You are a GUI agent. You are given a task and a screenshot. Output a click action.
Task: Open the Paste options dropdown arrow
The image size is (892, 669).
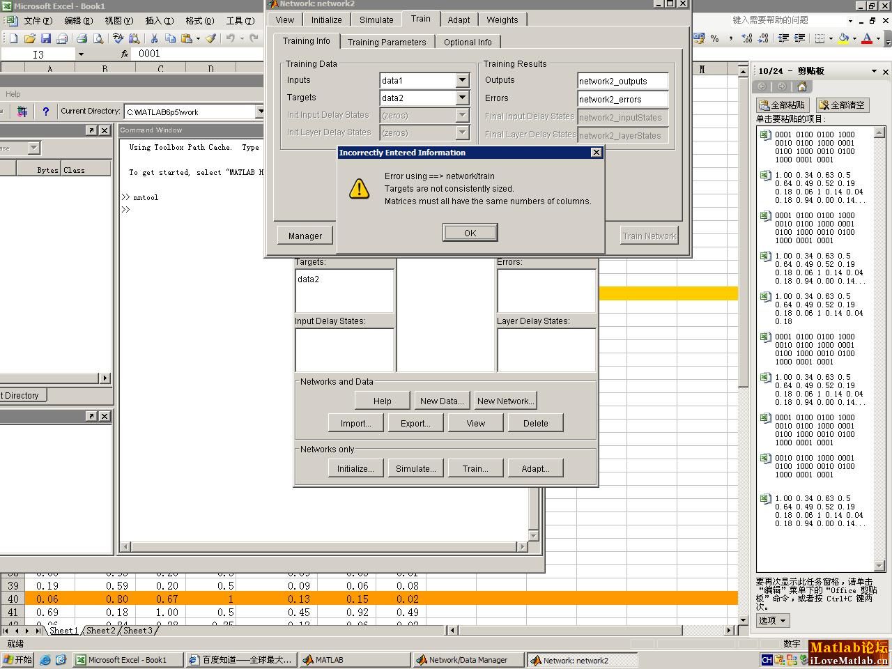[198, 38]
